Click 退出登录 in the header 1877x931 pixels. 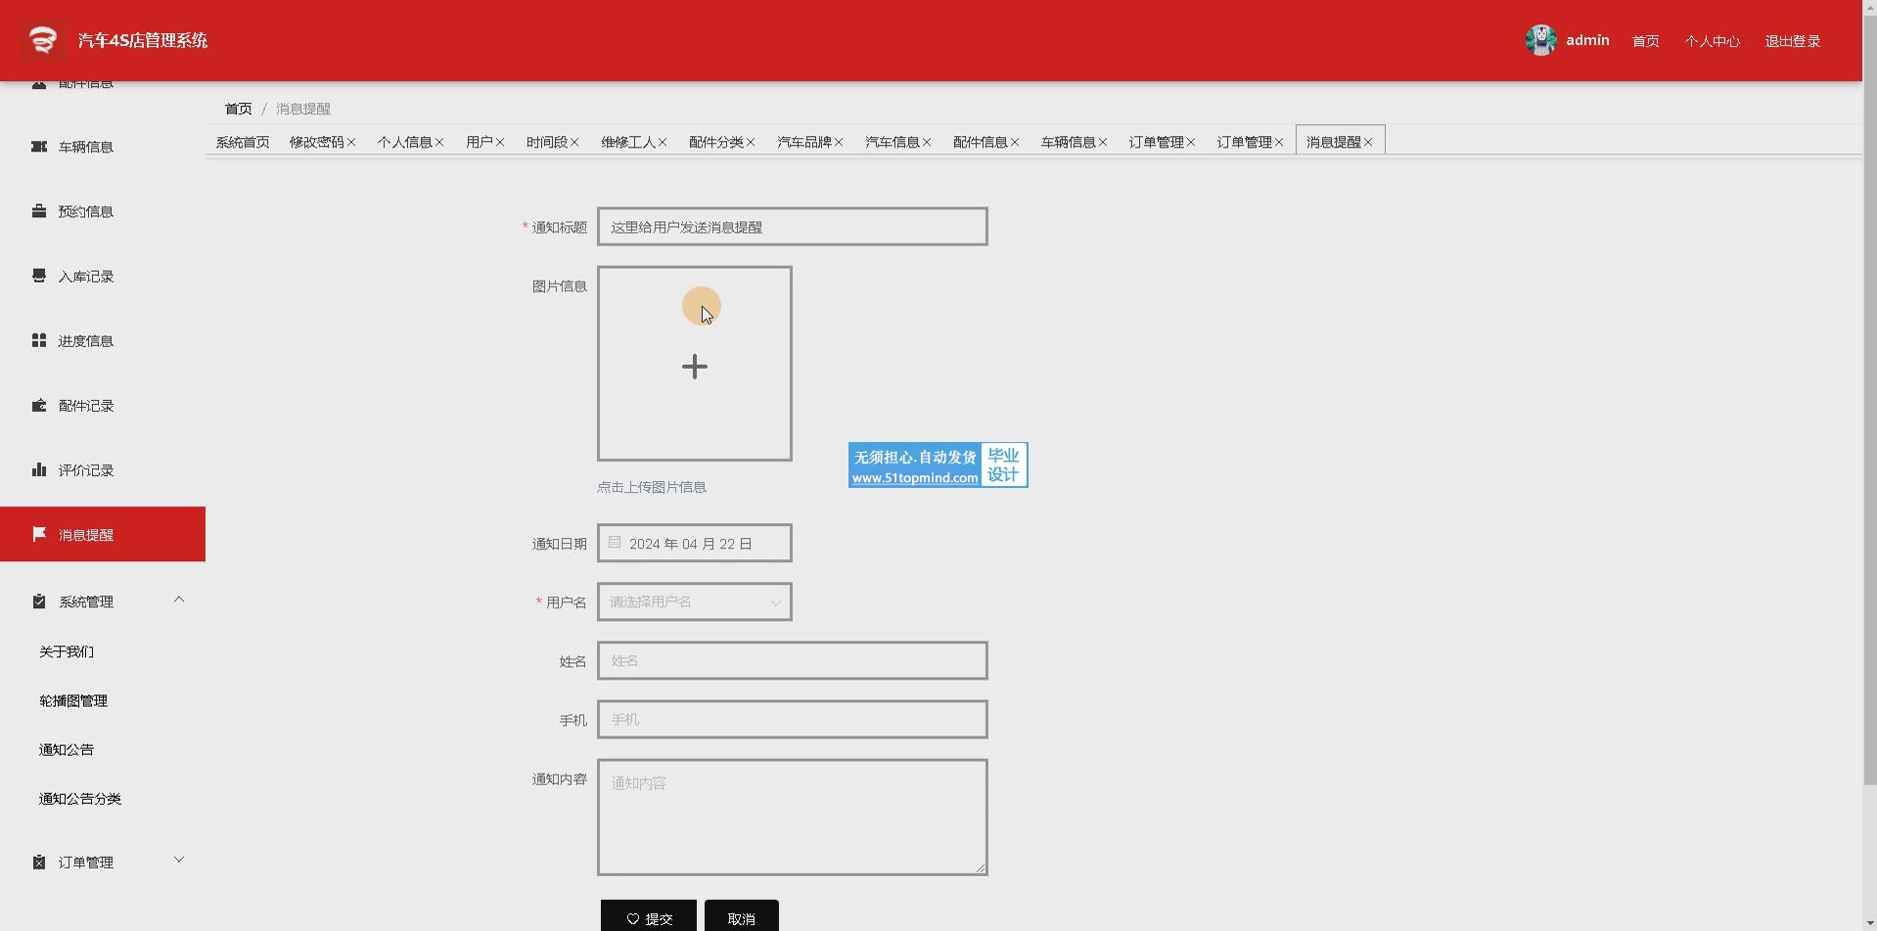(1792, 41)
